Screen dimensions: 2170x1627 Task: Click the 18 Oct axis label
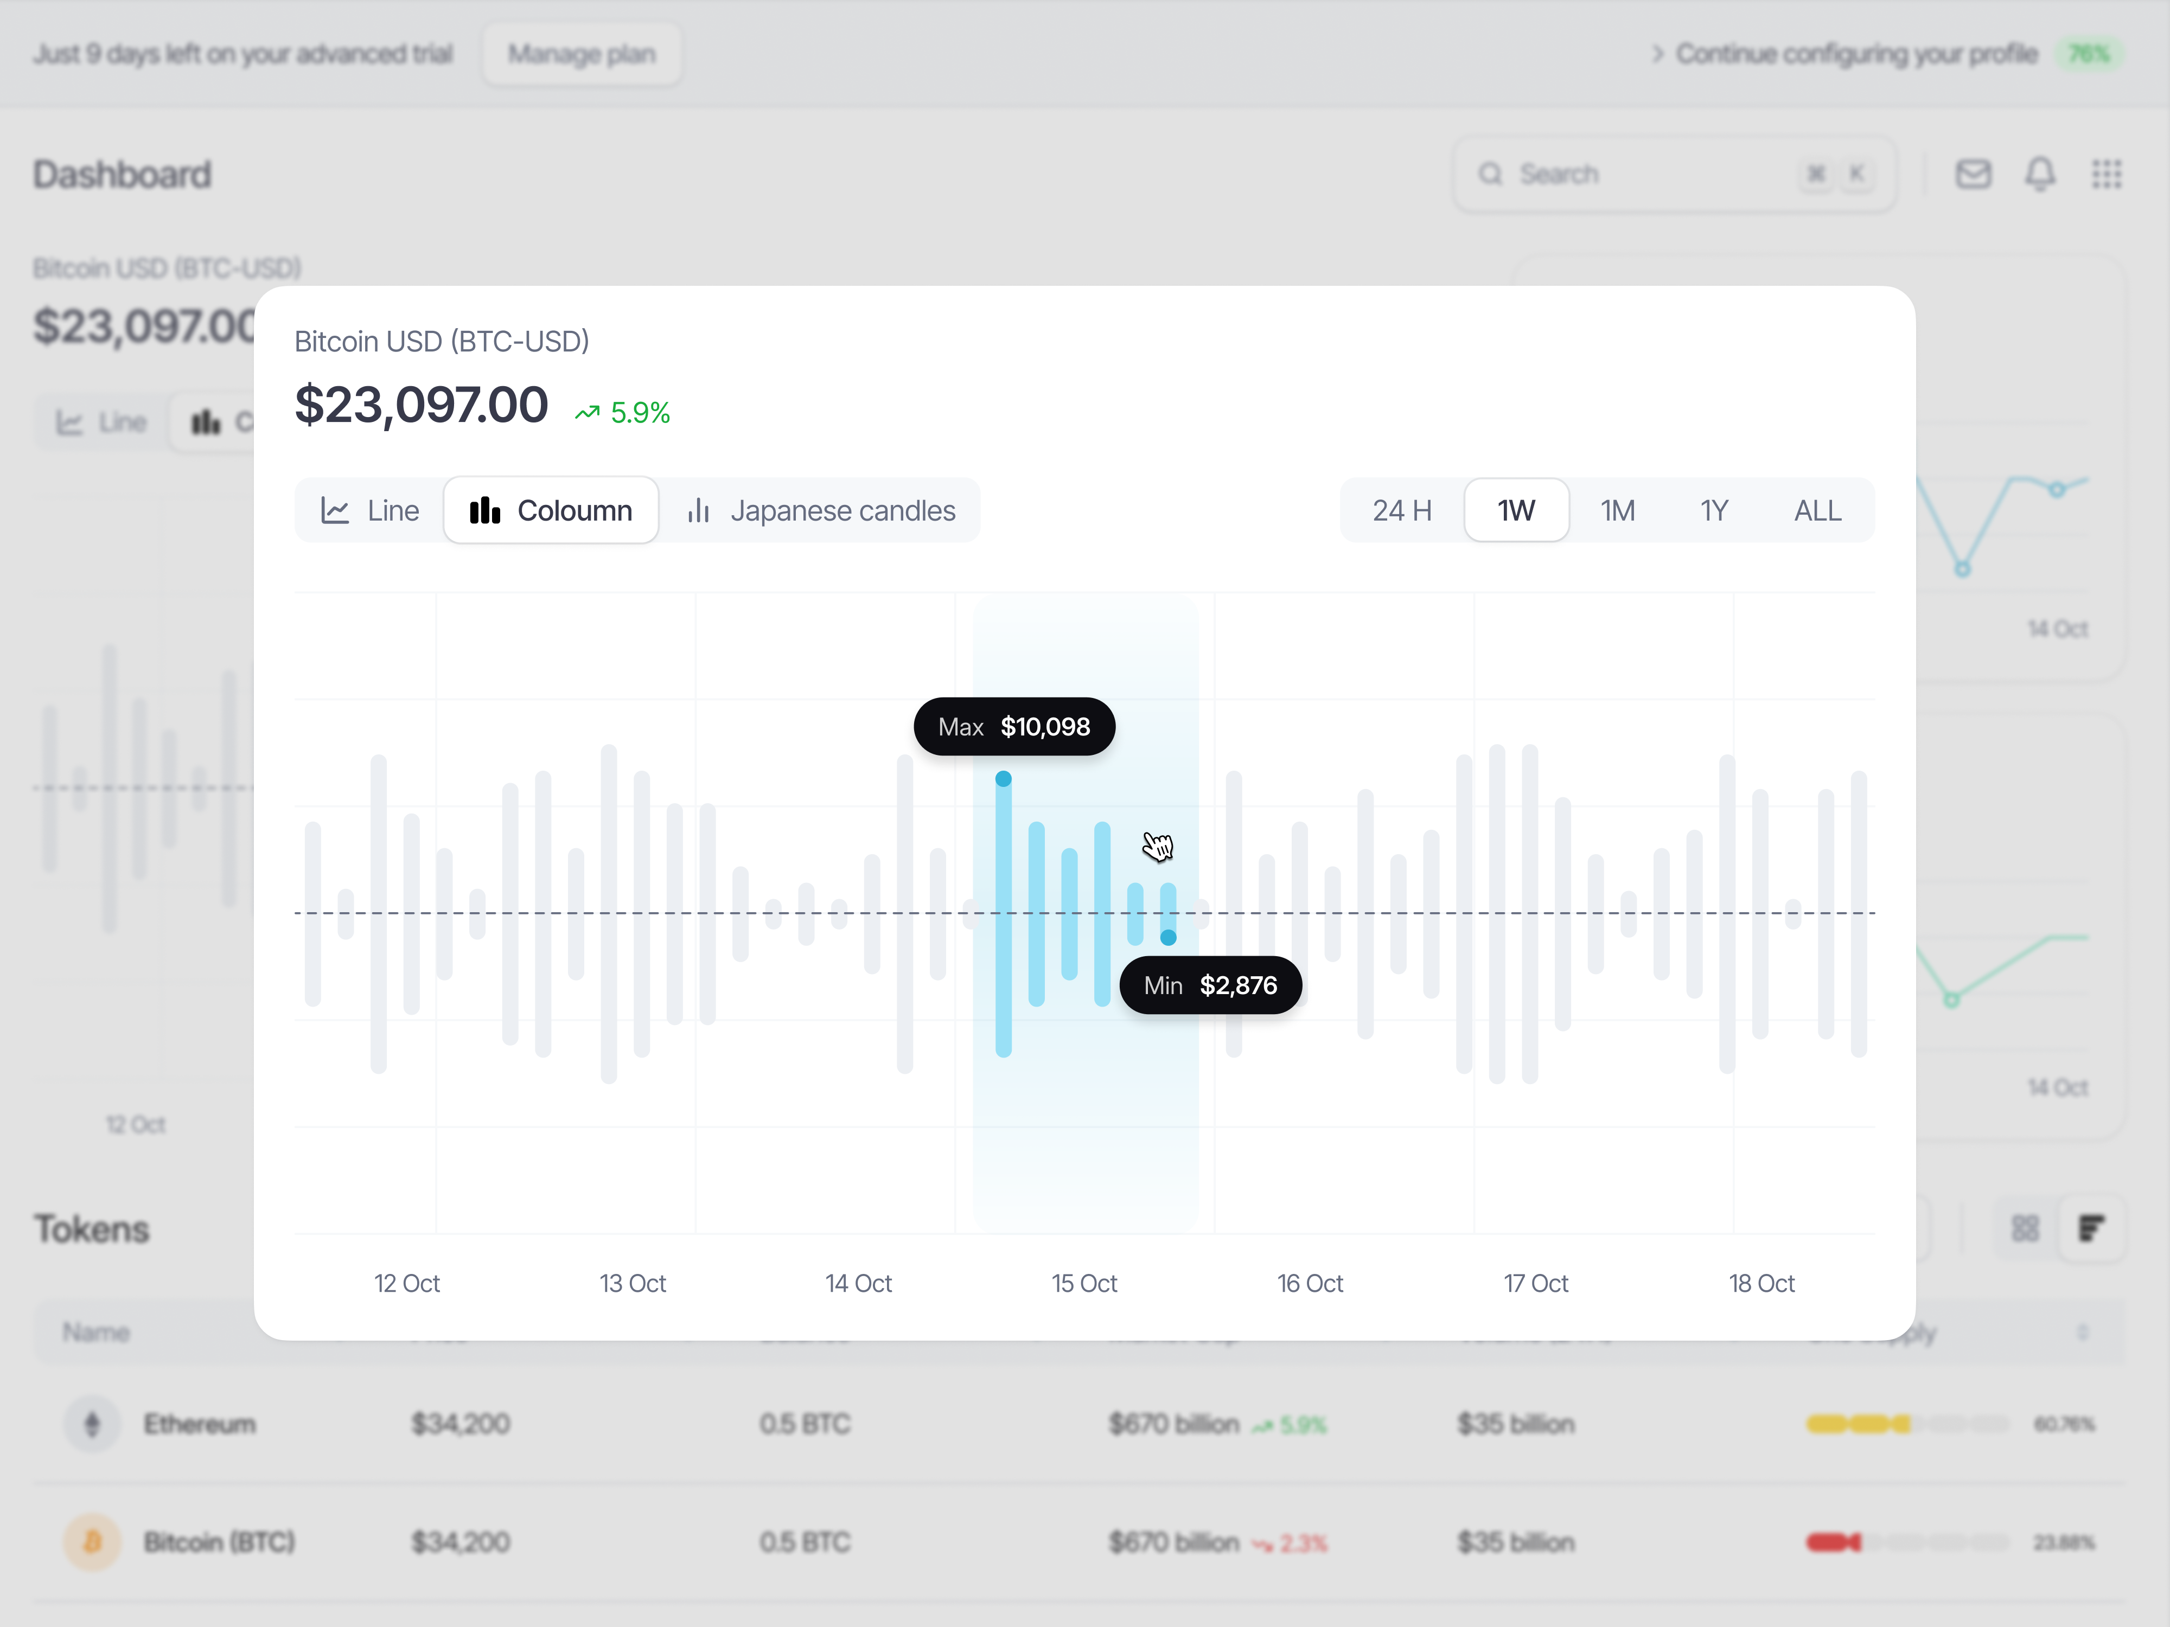1761,1283
